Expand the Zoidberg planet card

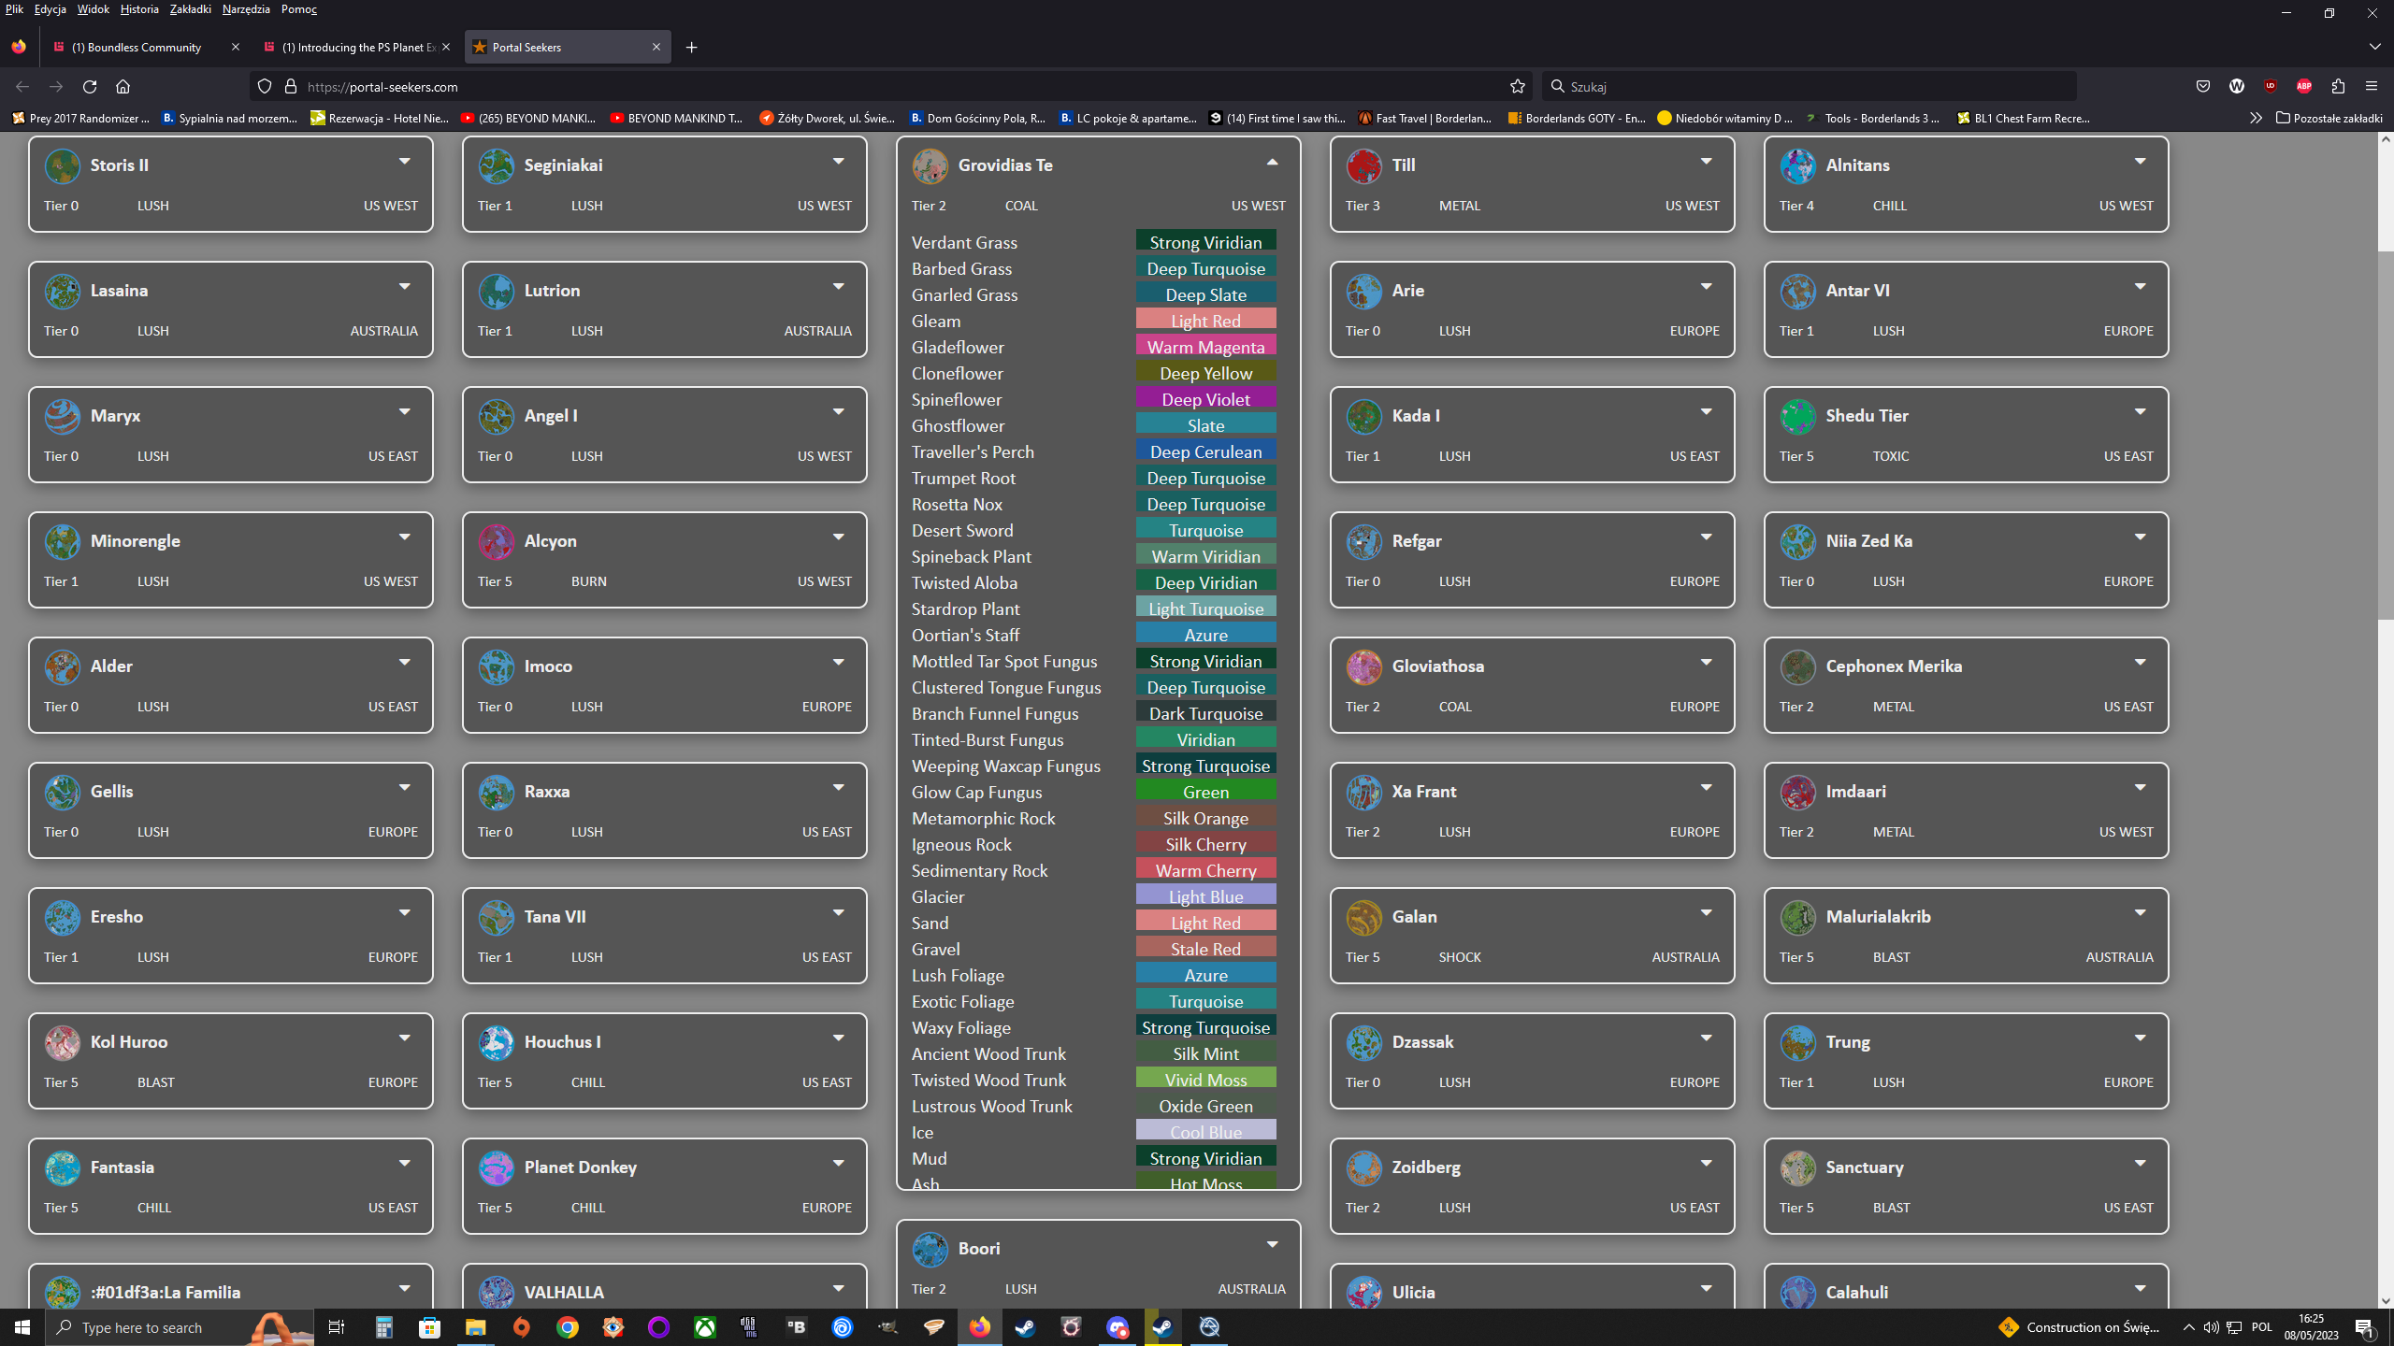tap(1706, 1165)
